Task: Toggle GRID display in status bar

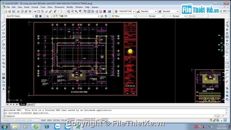Action: click(49, 120)
